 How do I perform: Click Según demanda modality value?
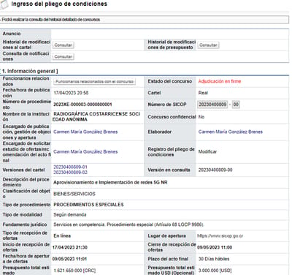pyautogui.click(x=70, y=215)
